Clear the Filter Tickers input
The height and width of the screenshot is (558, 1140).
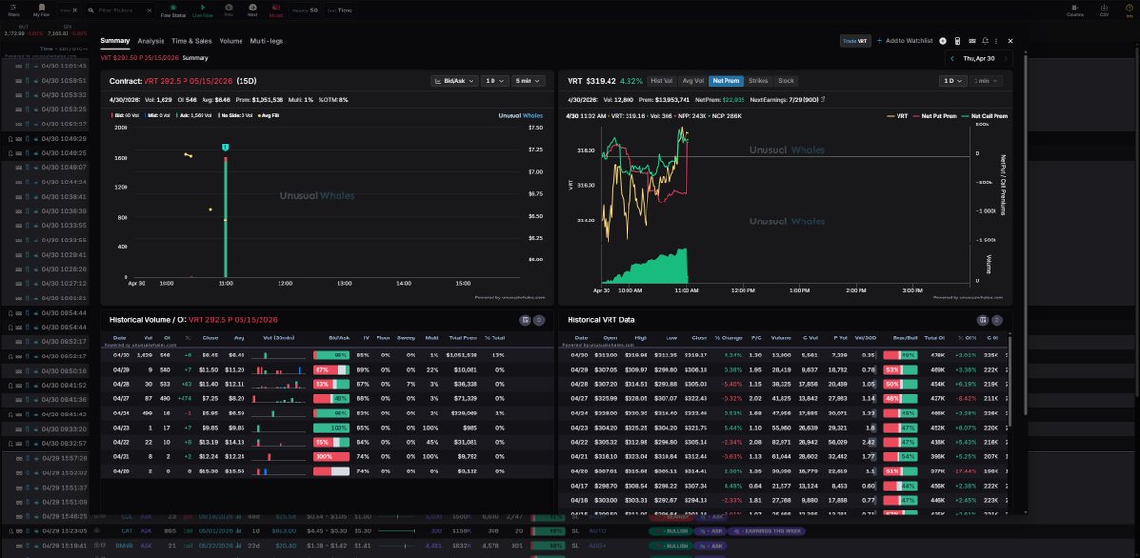[x=149, y=10]
